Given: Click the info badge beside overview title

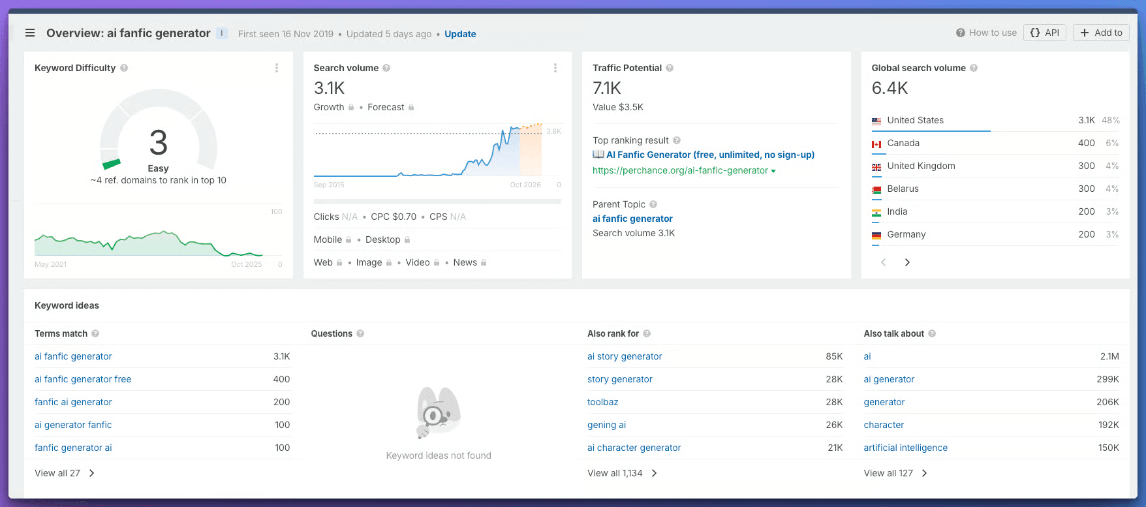Looking at the screenshot, I should [222, 33].
